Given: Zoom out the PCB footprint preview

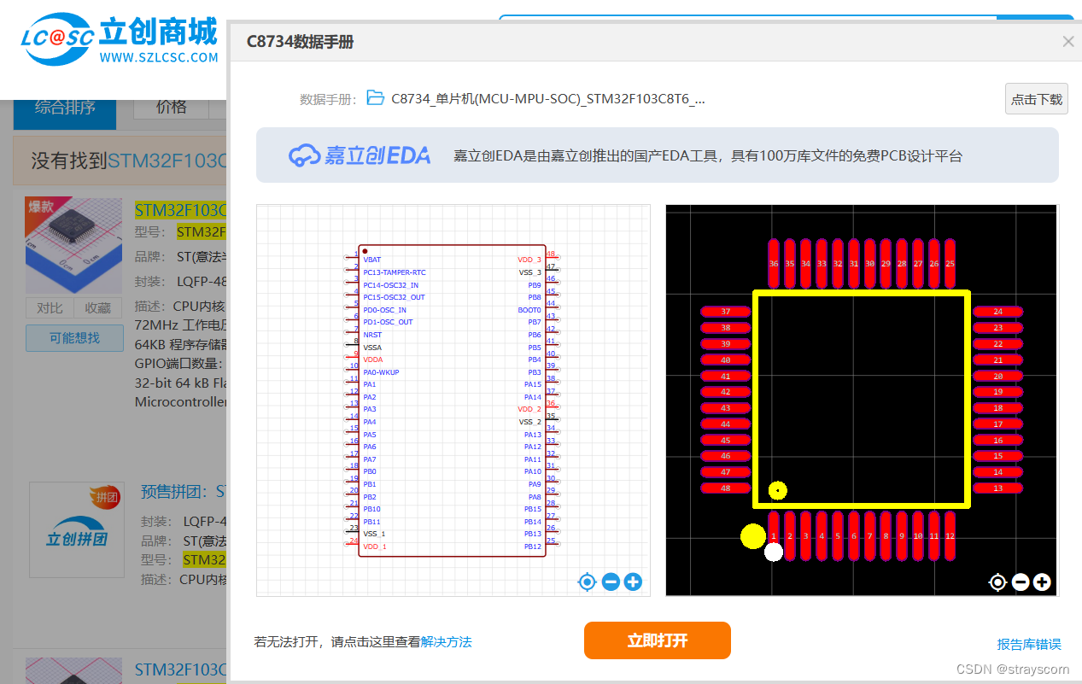Looking at the screenshot, I should [x=1021, y=582].
